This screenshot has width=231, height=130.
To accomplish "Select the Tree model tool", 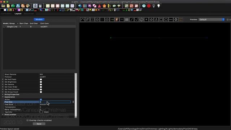I will (156, 19).
